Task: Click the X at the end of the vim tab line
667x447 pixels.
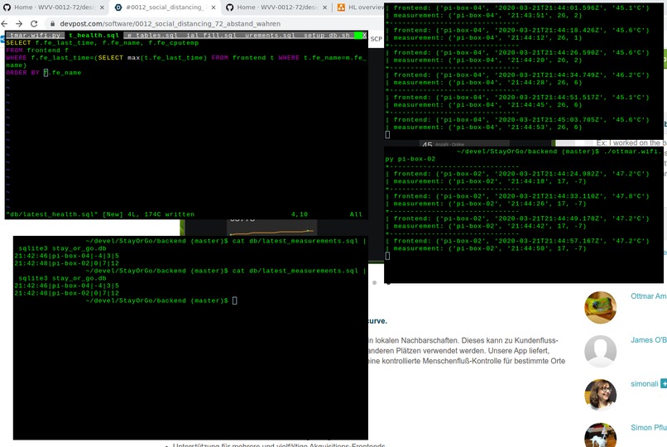Action: click(364, 36)
